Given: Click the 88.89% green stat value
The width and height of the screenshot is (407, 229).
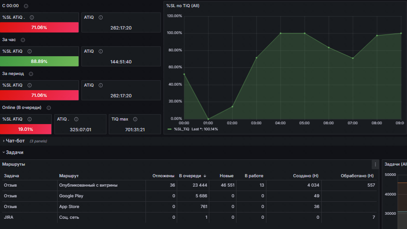Looking at the screenshot, I should [39, 62].
